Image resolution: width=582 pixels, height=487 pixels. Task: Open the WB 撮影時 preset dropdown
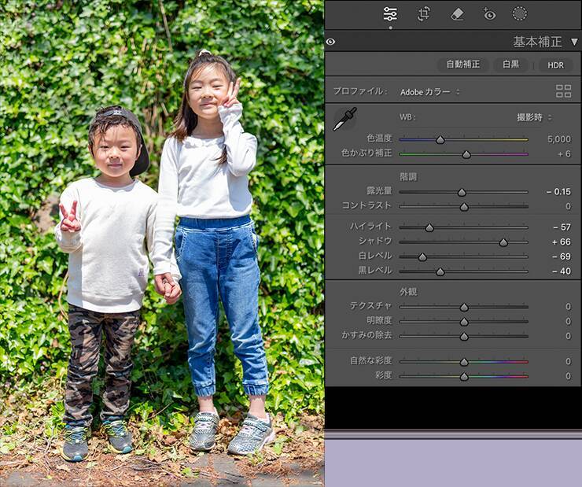click(533, 117)
